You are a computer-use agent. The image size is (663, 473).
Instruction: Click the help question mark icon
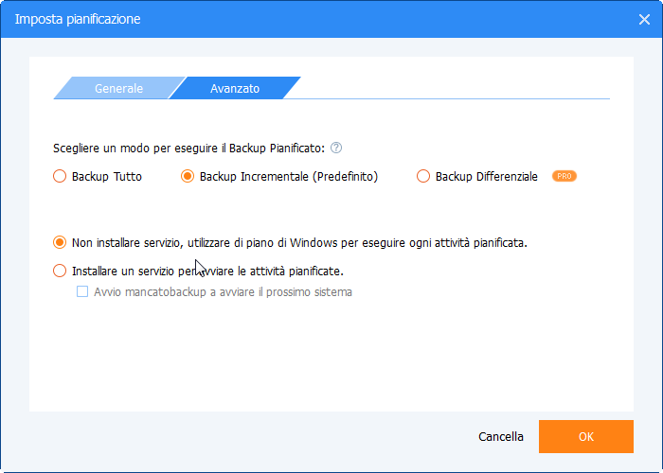click(335, 148)
